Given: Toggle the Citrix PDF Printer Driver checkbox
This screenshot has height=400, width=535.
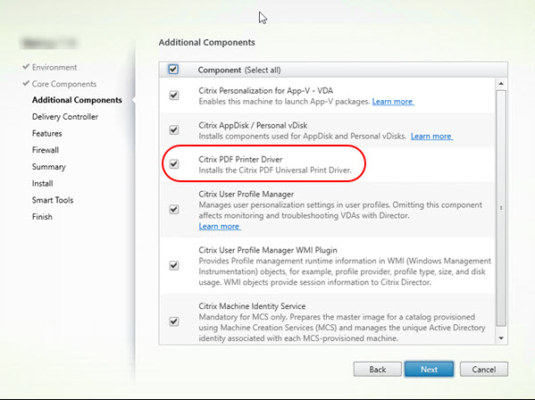Looking at the screenshot, I should click(174, 164).
